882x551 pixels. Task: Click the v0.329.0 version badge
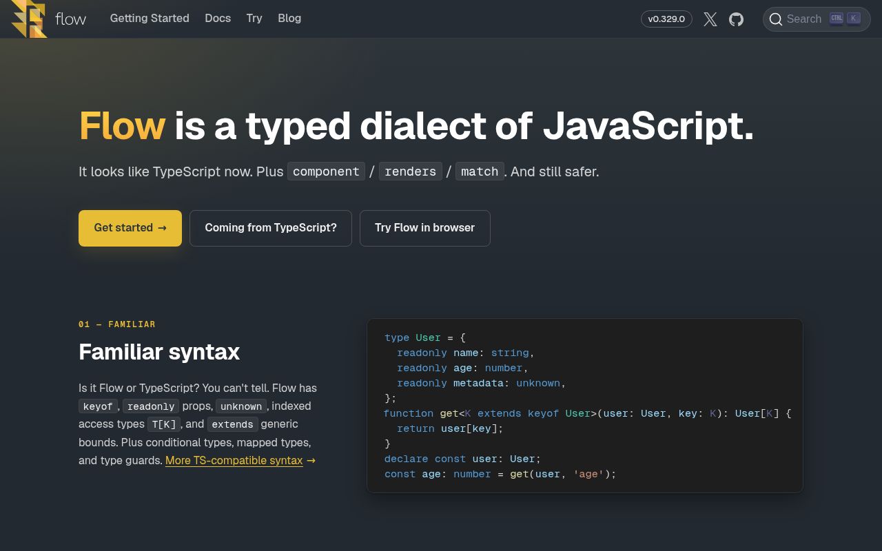click(666, 19)
